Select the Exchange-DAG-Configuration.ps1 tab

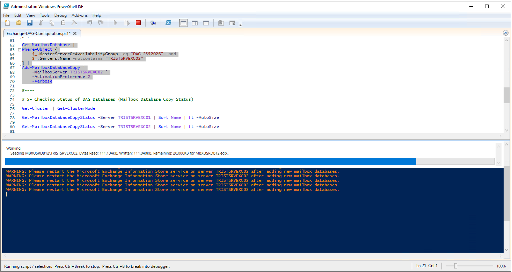click(38, 33)
